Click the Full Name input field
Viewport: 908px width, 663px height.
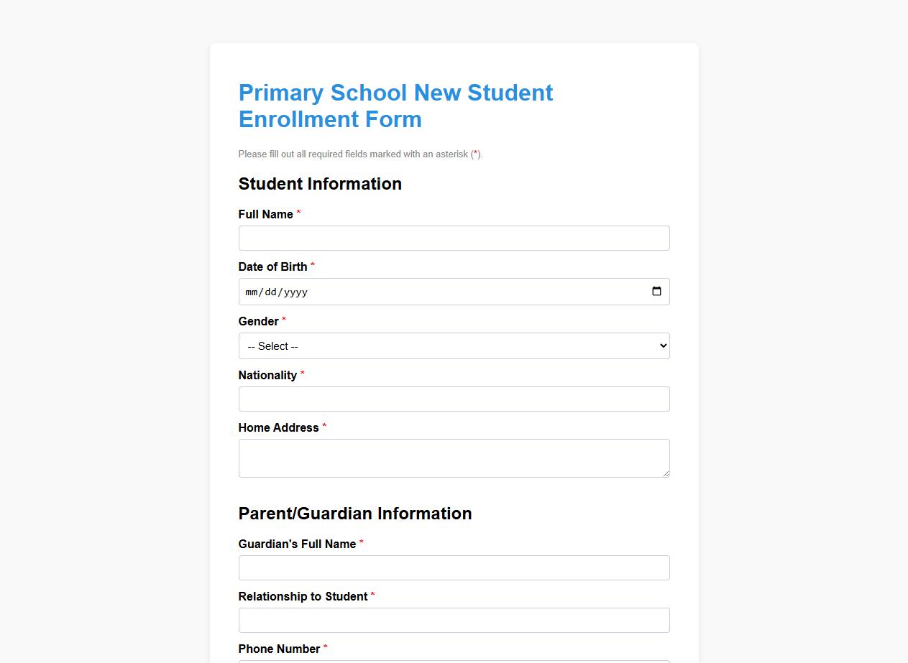pyautogui.click(x=454, y=238)
